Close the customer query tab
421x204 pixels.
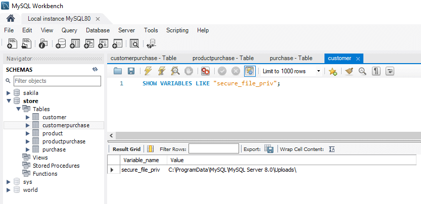point(358,59)
